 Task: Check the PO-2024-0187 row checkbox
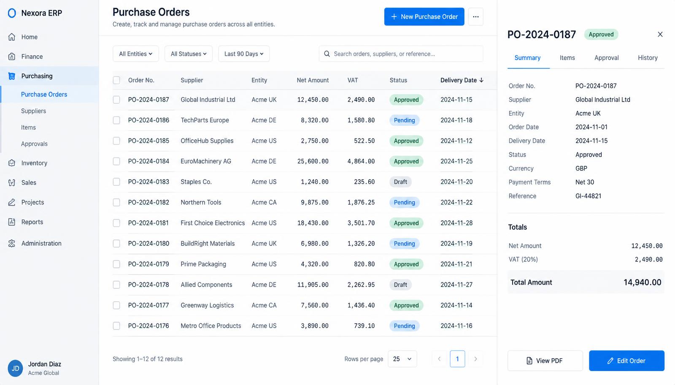(116, 100)
